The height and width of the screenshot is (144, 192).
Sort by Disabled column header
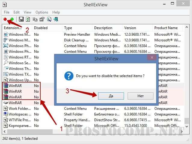pos(47,28)
